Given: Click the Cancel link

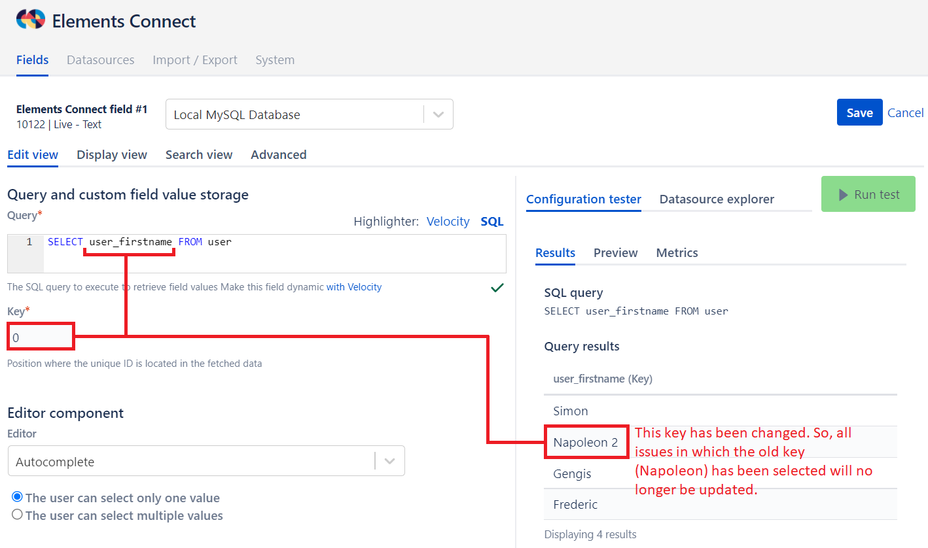Looking at the screenshot, I should (905, 112).
